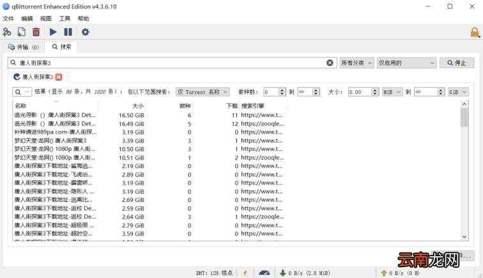483x278 pixels.
Task: Click the results scrollbar down arrow
Action: [464, 236]
